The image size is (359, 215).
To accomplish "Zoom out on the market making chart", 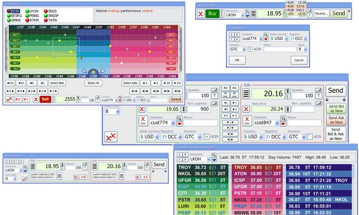I will (103, 71).
